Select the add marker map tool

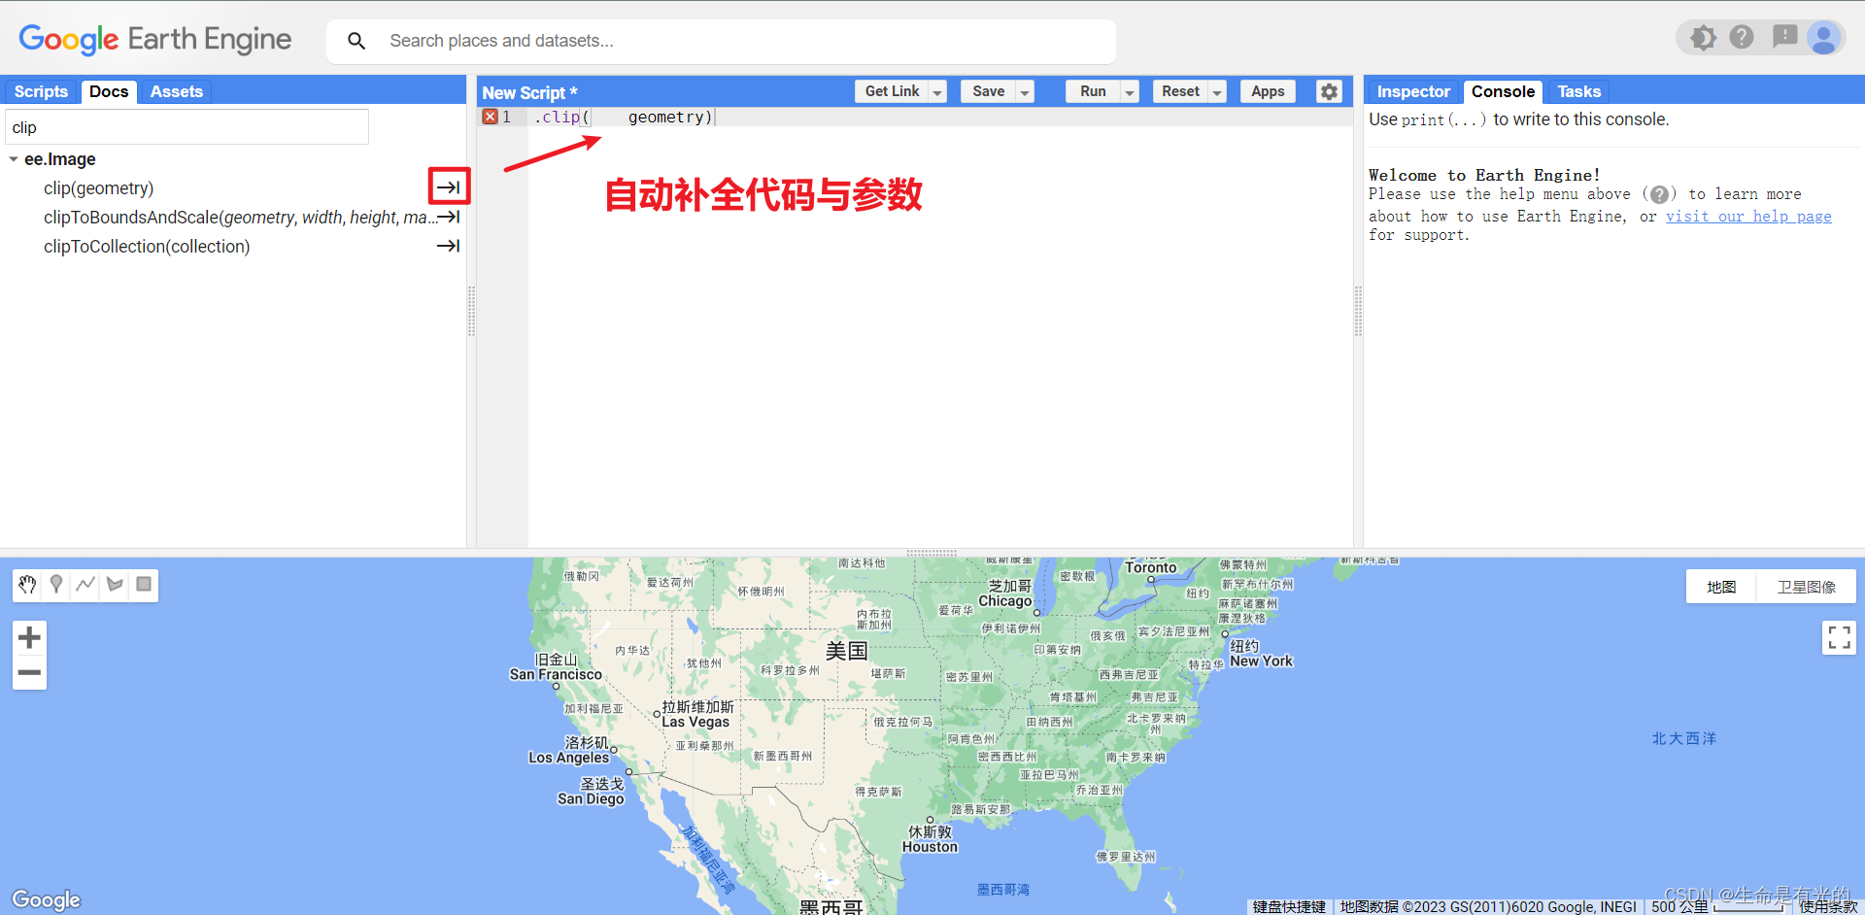pos(56,585)
